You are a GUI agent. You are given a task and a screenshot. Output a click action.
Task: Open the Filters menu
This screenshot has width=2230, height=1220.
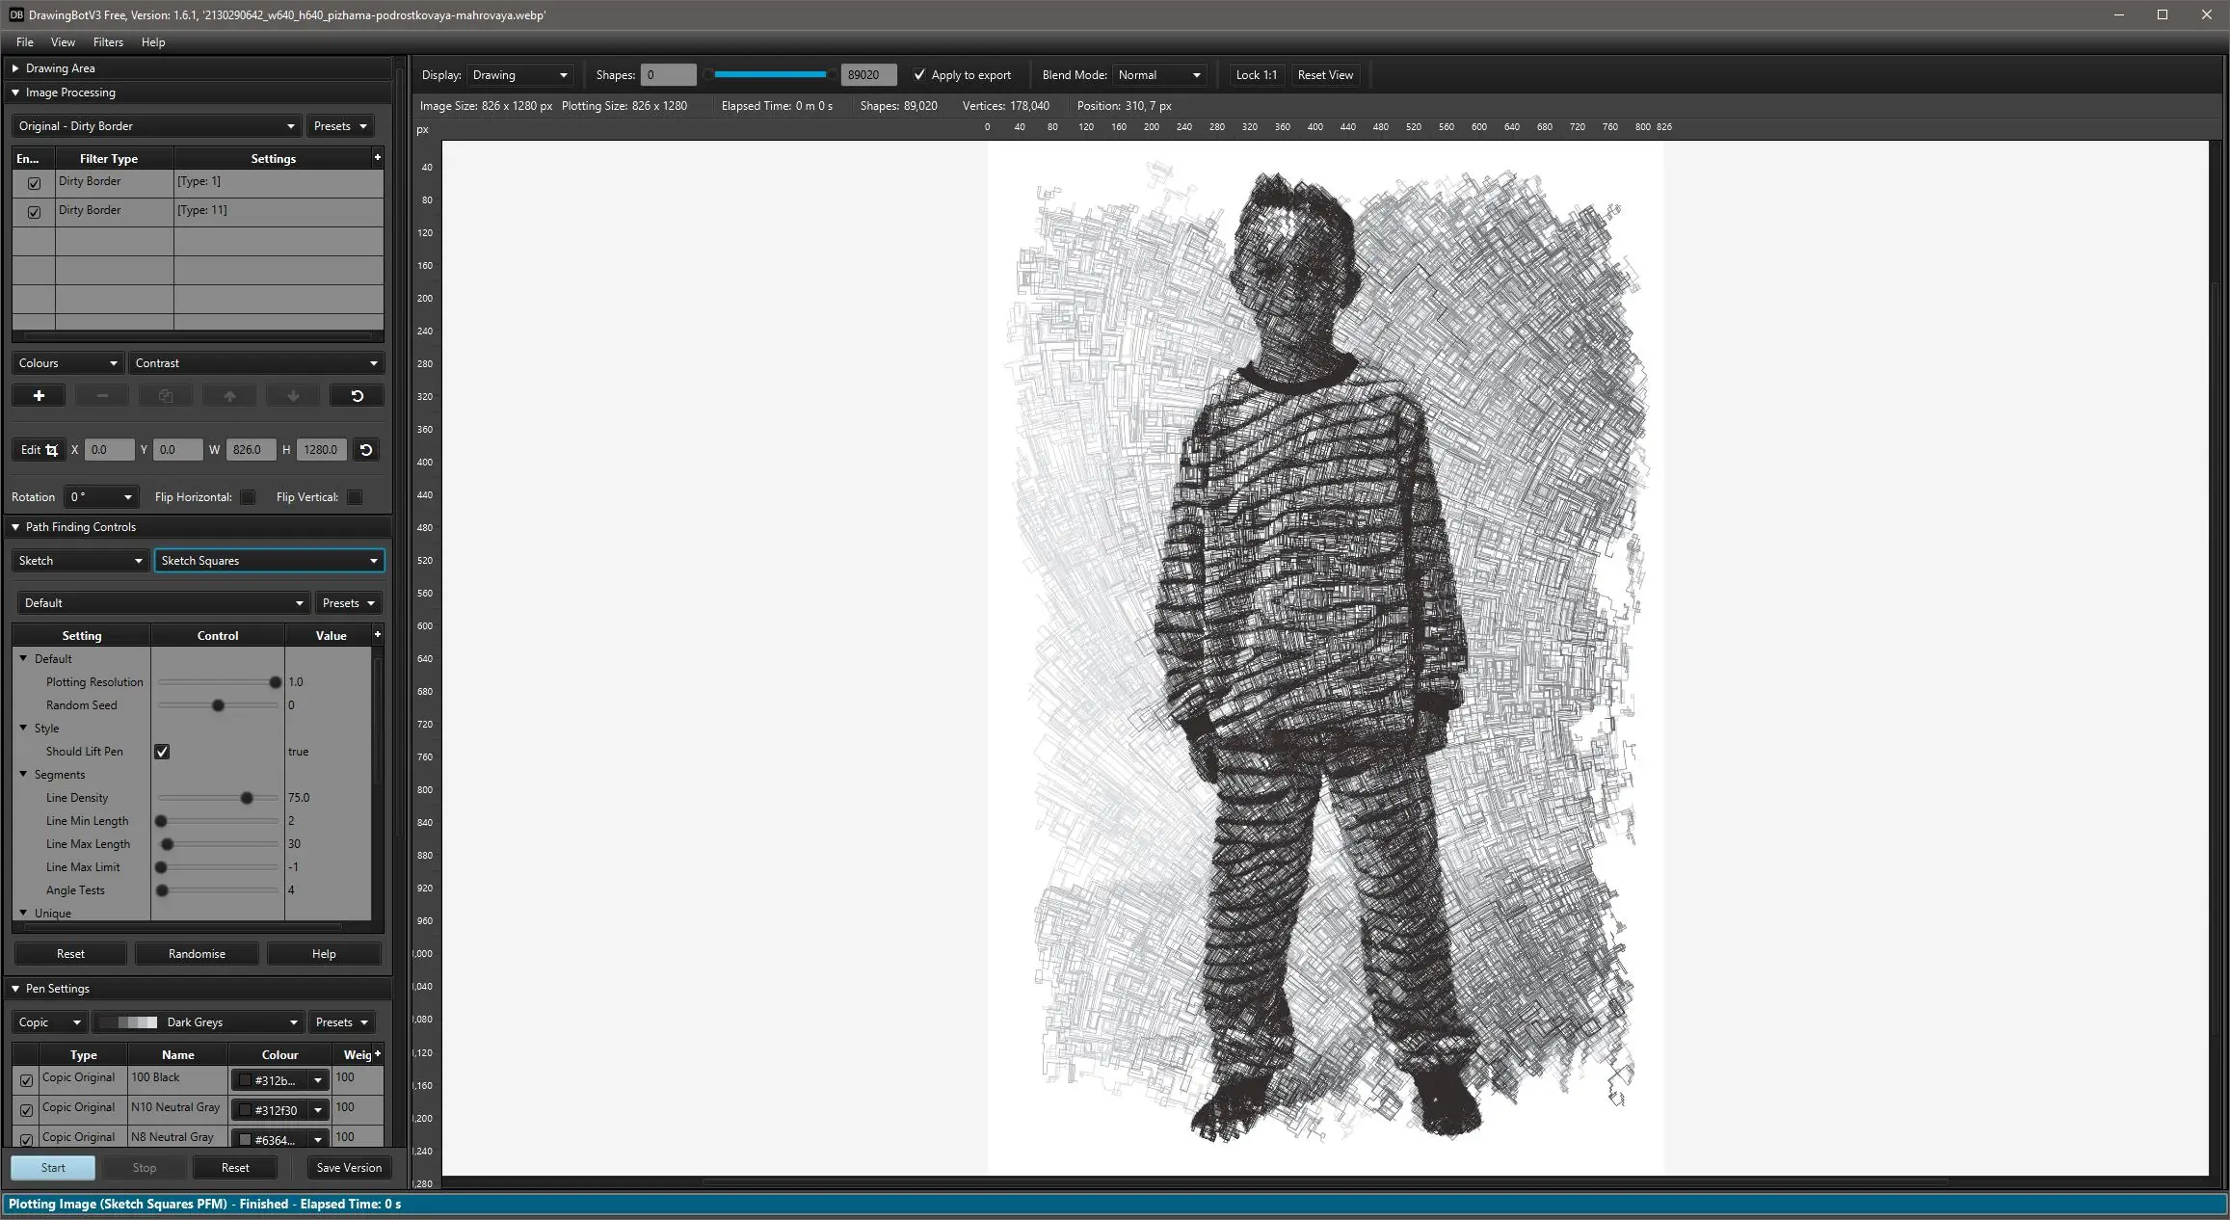tap(108, 42)
